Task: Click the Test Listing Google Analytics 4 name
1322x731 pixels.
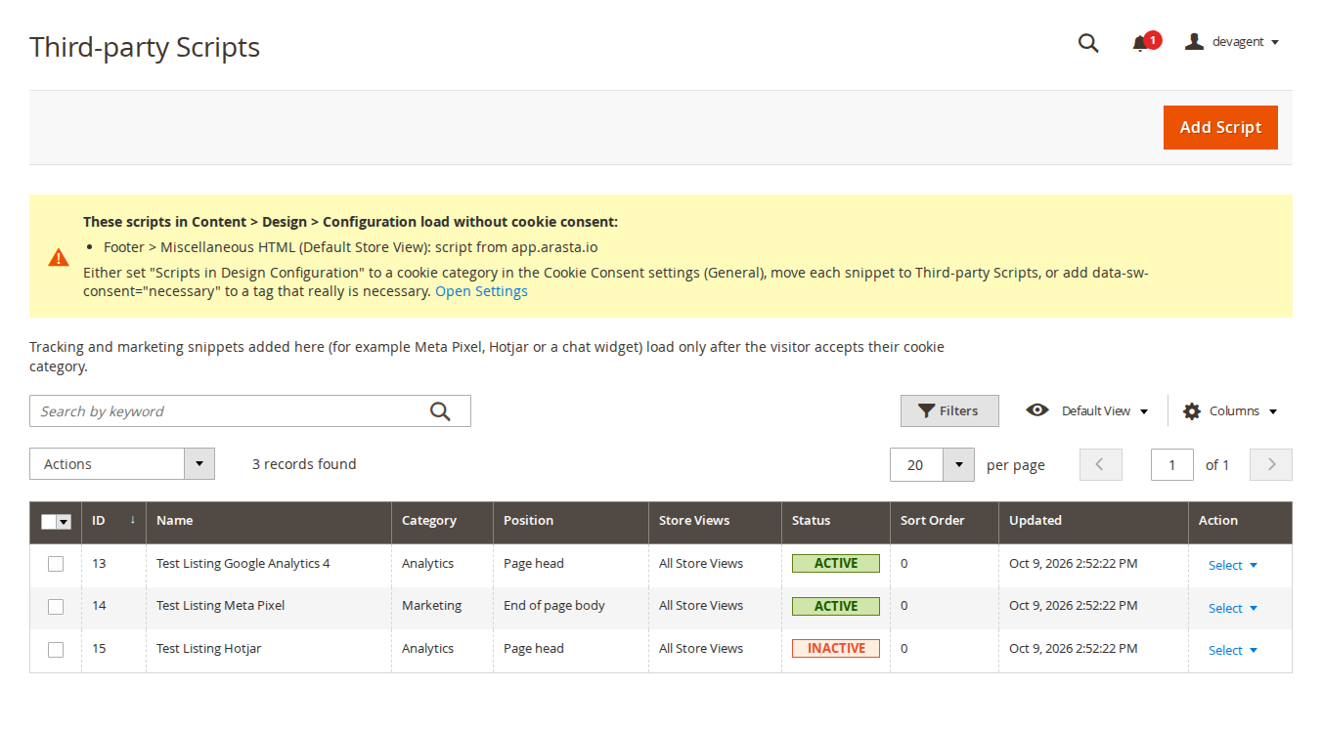Action: [243, 563]
